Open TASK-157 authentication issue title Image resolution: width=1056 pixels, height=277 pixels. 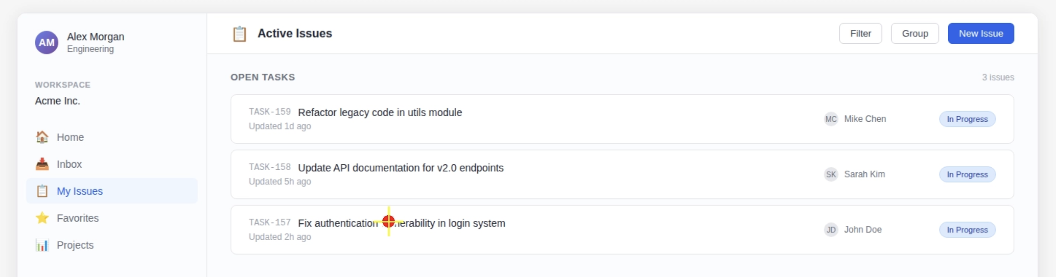[401, 223]
